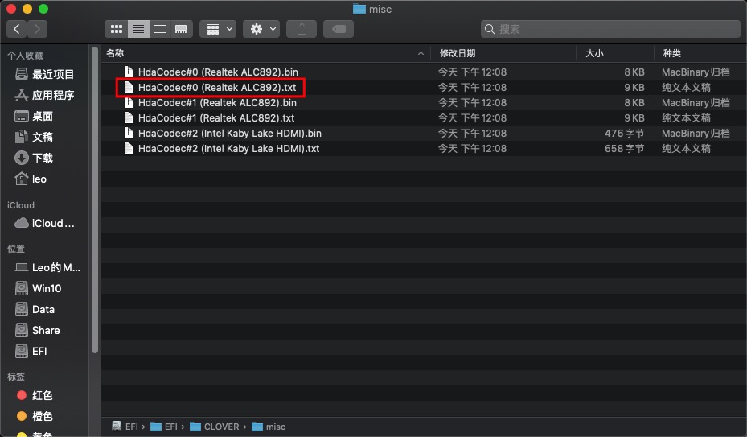Open 应用程序 in the sidebar

tap(45, 96)
